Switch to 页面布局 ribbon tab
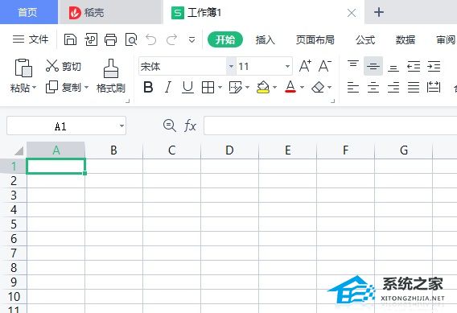 pos(315,39)
